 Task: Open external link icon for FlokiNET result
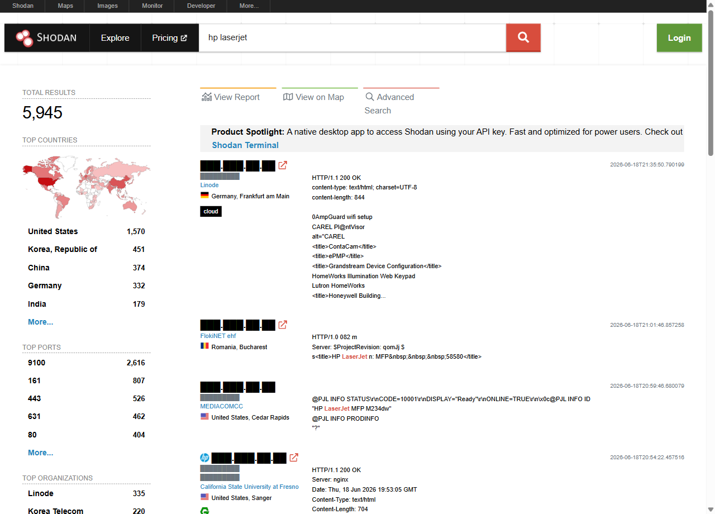point(283,325)
